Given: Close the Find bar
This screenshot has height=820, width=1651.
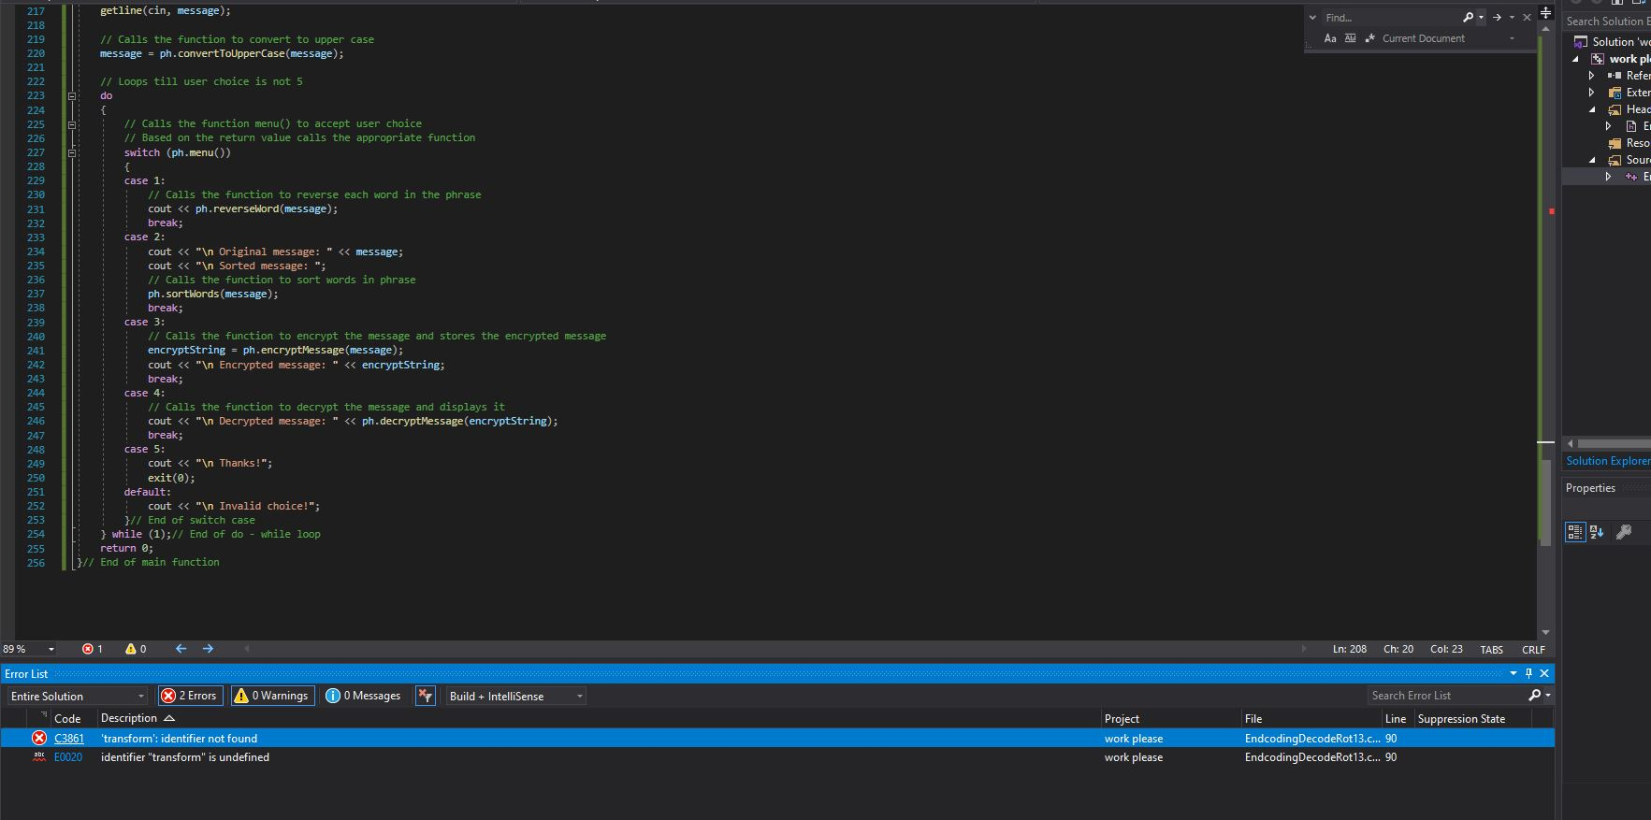Looking at the screenshot, I should [x=1528, y=18].
